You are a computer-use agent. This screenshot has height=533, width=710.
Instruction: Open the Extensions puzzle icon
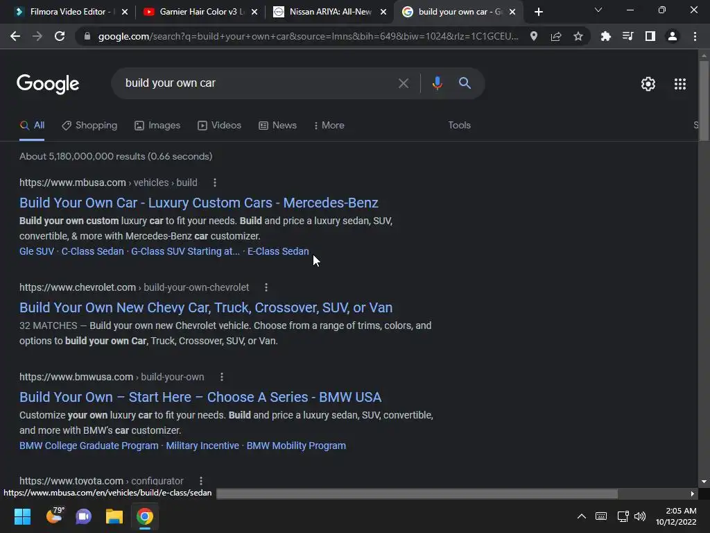[x=605, y=36]
